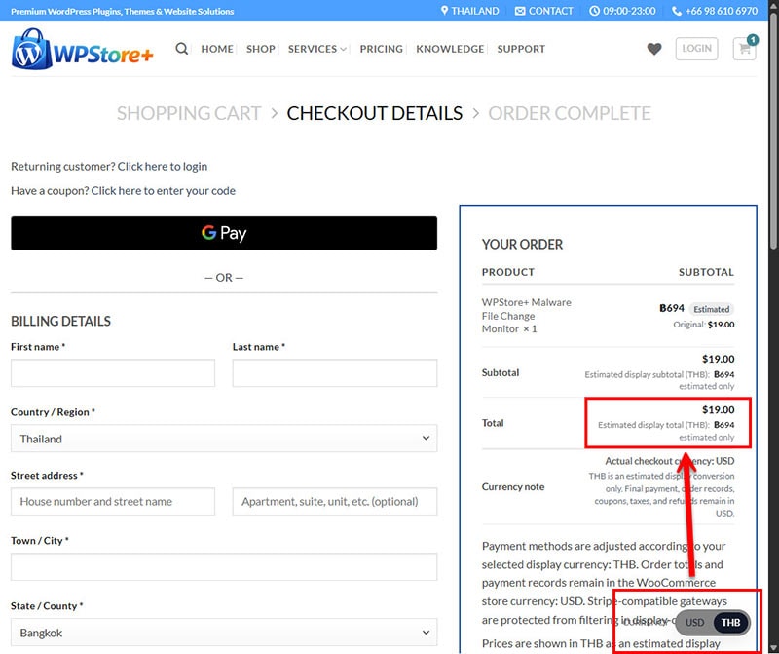Click the 'Currency note' label

(x=513, y=487)
